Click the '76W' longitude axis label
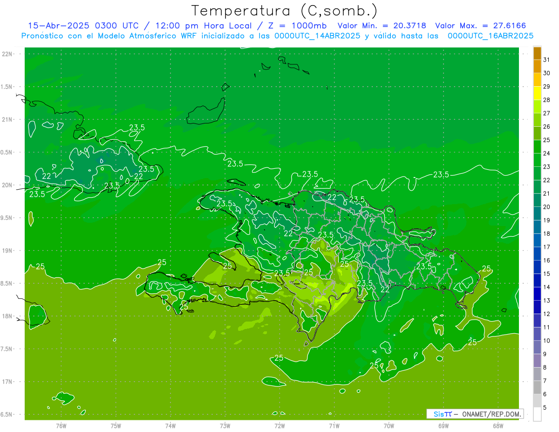Screen dimensions: 559x432 click(61, 425)
